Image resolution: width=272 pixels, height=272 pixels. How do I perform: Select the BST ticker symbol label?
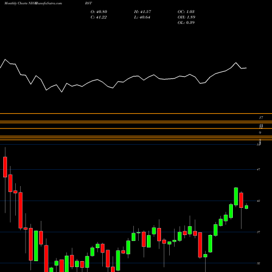(89, 3)
